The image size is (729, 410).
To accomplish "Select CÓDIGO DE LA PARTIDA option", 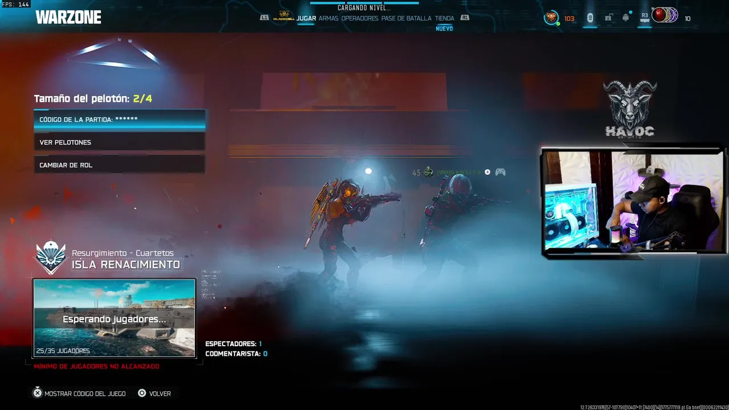I will pos(120,120).
